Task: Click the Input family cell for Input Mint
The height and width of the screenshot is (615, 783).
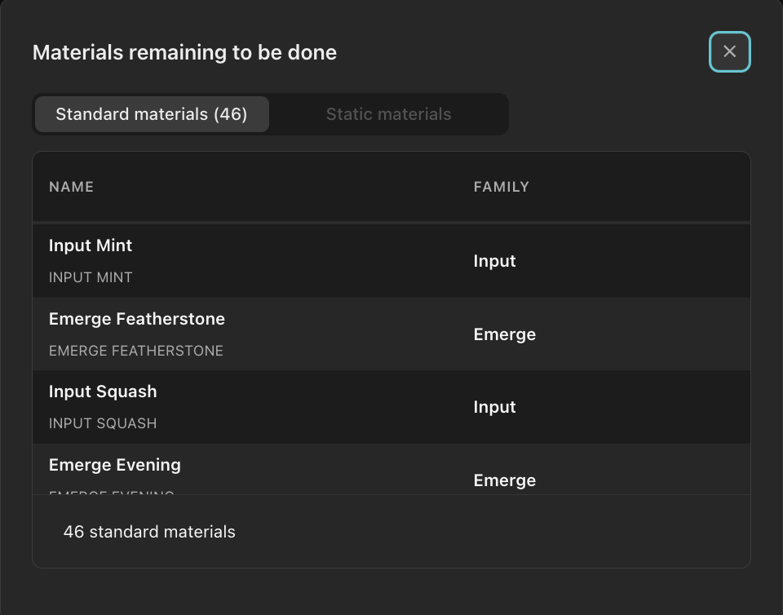Action: pos(494,261)
